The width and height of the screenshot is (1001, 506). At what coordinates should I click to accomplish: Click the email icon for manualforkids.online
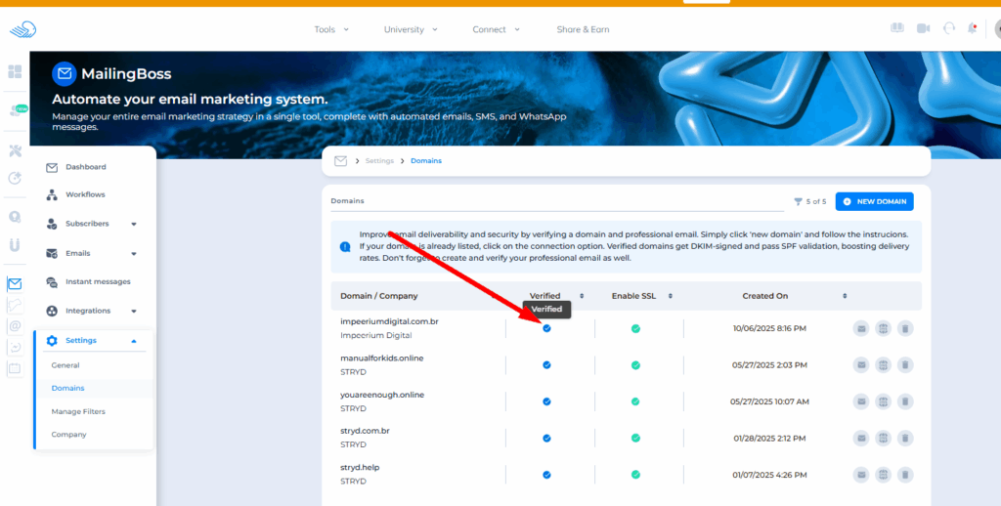coord(860,365)
